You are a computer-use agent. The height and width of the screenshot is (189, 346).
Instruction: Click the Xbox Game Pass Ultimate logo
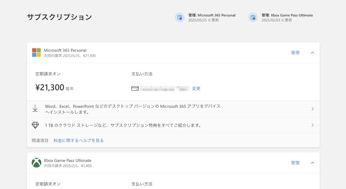coord(36,162)
